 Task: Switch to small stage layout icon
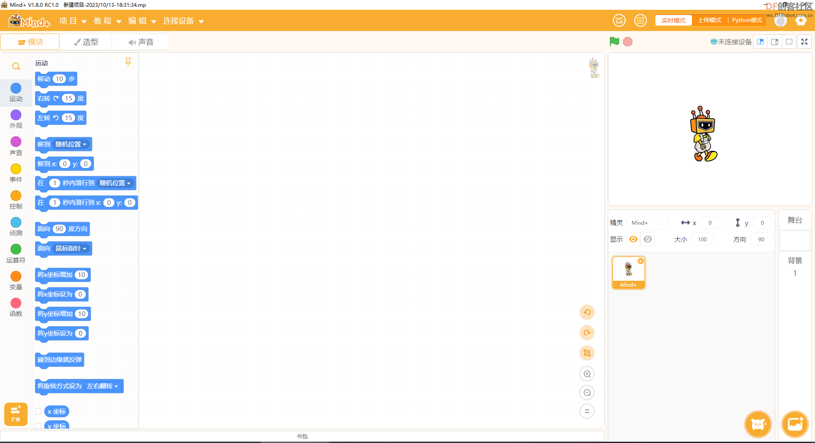[760, 42]
